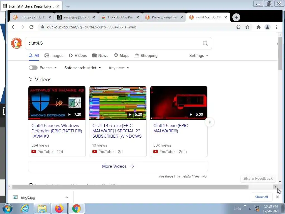The image size is (285, 214).
Task: Close the img0.jpg (800×50 tab
Action: pos(94,17)
